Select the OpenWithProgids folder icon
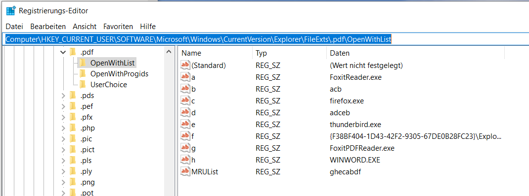Viewport: 529px width, 196px height. [x=83, y=74]
